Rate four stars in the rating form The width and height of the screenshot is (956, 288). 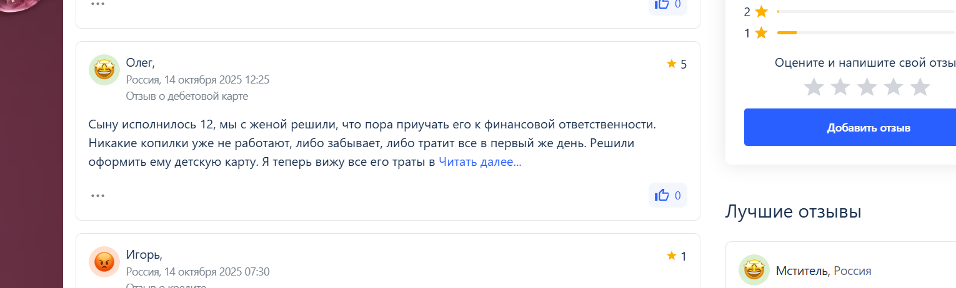click(x=893, y=87)
